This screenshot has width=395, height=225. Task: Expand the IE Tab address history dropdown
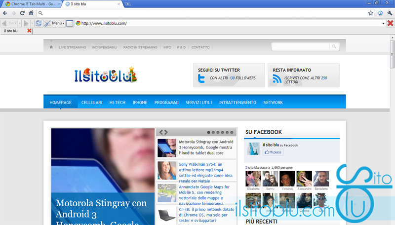pyautogui.click(x=383, y=23)
